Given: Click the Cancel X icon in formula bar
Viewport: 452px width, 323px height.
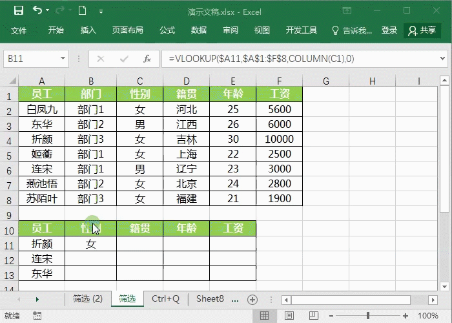Looking at the screenshot, I should click(x=101, y=59).
